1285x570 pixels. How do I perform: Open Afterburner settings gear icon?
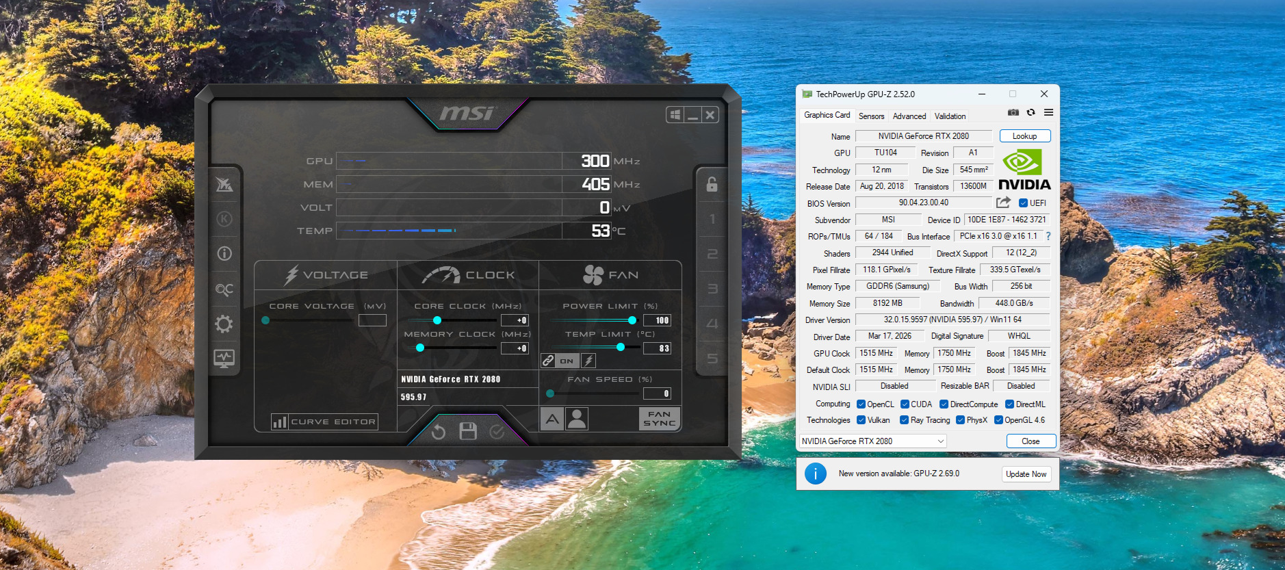(x=224, y=324)
